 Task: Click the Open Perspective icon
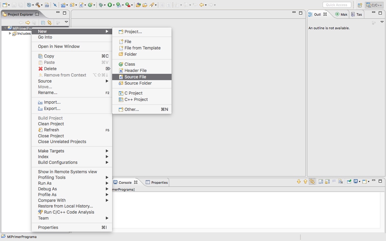click(x=360, y=5)
